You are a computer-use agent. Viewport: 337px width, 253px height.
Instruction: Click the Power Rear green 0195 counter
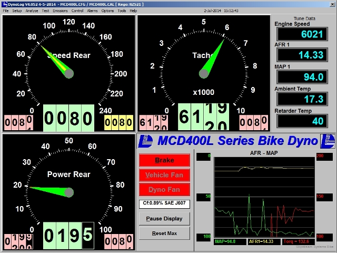[x=69, y=236]
